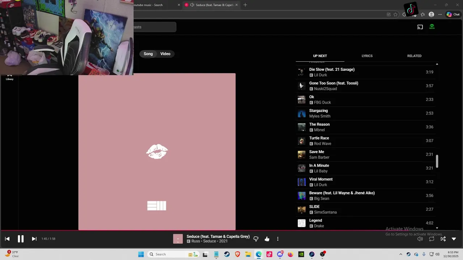Open Steam from the taskbar
This screenshot has height=260, width=463.
click(227, 254)
